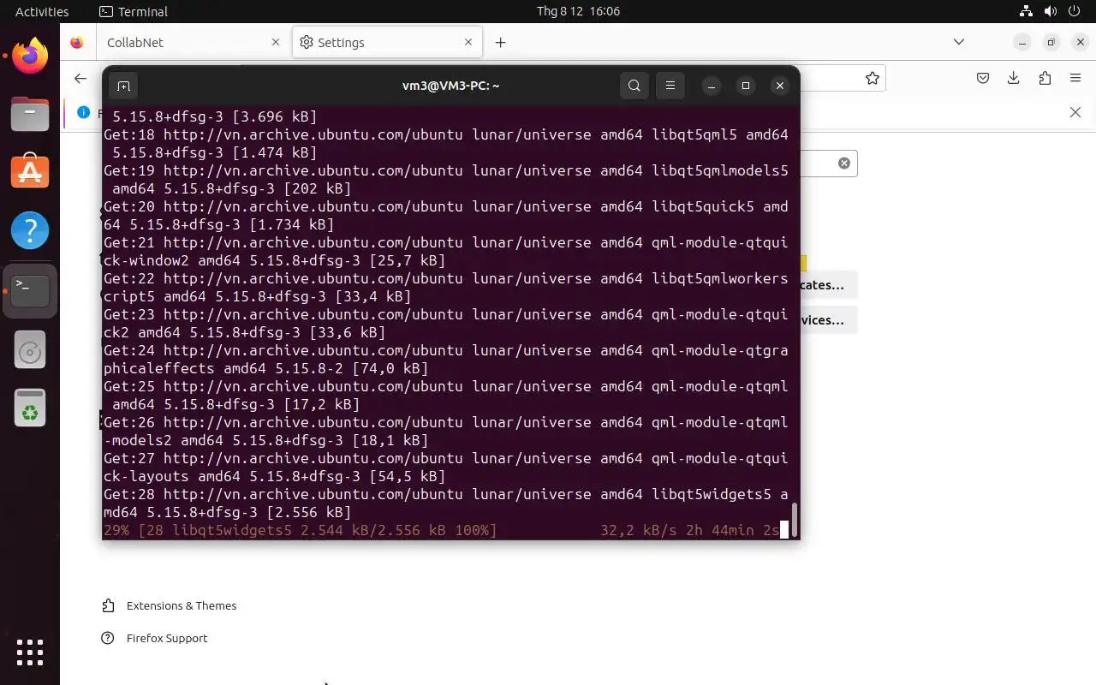The image size is (1096, 685).
Task: Open the network status indicator
Action: click(1026, 11)
